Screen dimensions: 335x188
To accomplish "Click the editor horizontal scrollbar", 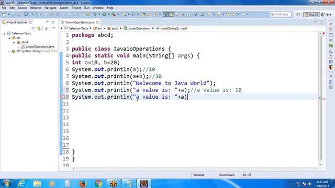I will (x=194, y=169).
